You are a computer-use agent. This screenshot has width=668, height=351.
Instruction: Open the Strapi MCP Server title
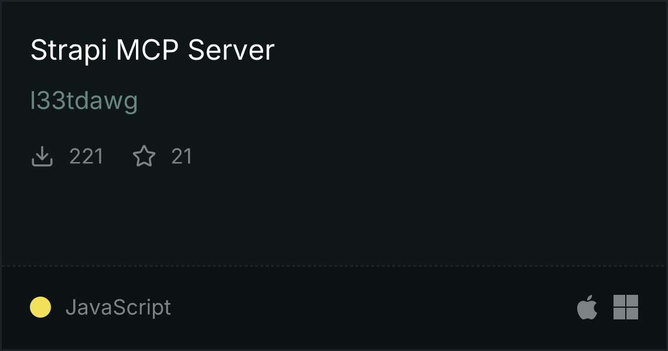[x=152, y=50]
